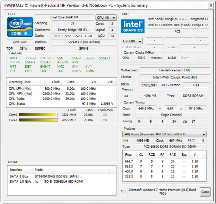Select the hp BD E DS6E2LH drive row
Image resolution: width=216 pixels, height=204 pixels.
pyautogui.click(x=62, y=182)
